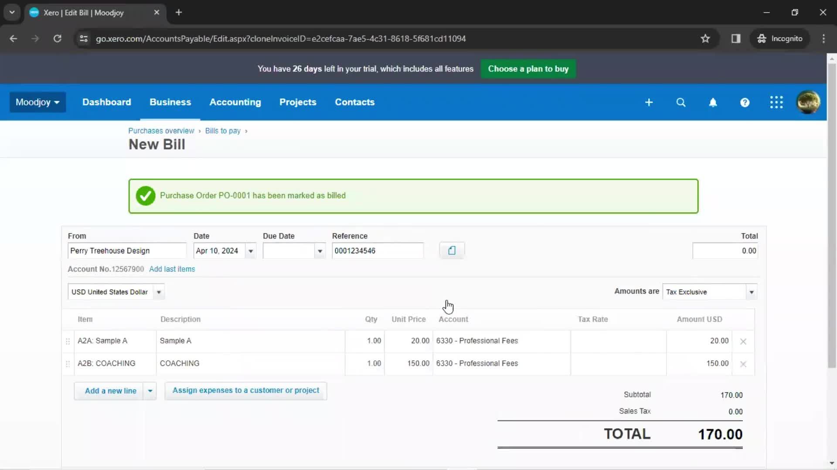Click the Amount 150.00 cell in COACHING row
The width and height of the screenshot is (837, 470).
pyautogui.click(x=699, y=363)
